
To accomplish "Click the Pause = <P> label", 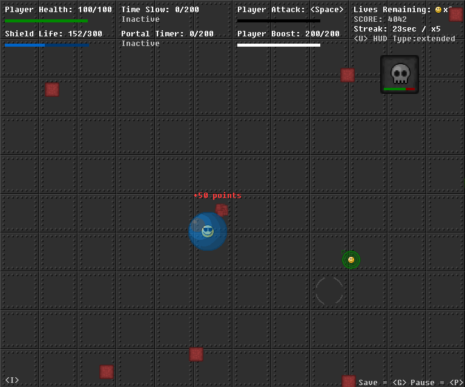I will (x=437, y=383).
